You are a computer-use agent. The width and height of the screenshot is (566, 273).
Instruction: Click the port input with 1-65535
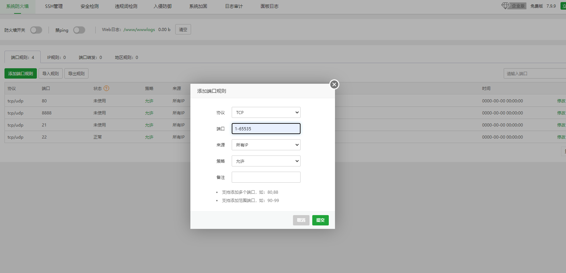(x=266, y=129)
